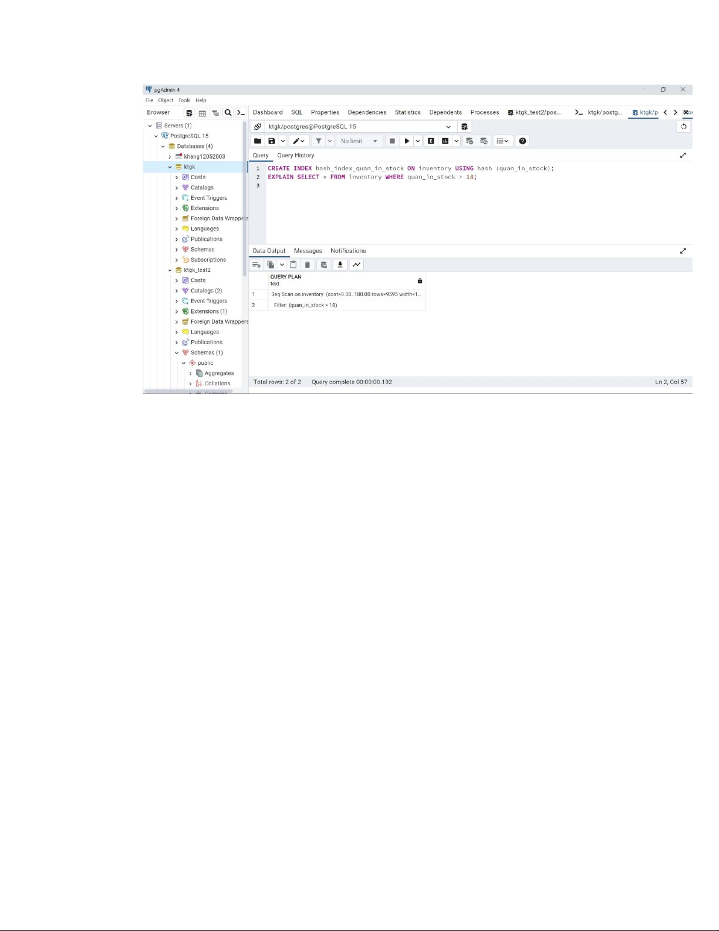This screenshot has width=719, height=931.
Task: Open the Edit pencil dropdown menu
Action: click(x=299, y=141)
